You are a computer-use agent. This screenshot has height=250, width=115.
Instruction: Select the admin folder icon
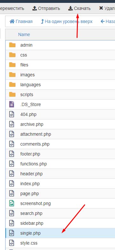(x=12, y=45)
